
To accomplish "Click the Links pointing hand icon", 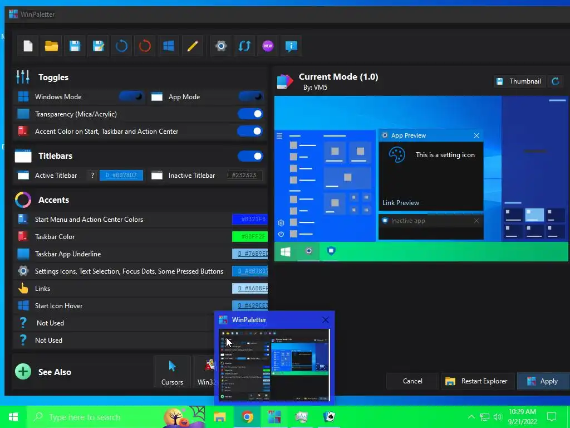I will [23, 288].
